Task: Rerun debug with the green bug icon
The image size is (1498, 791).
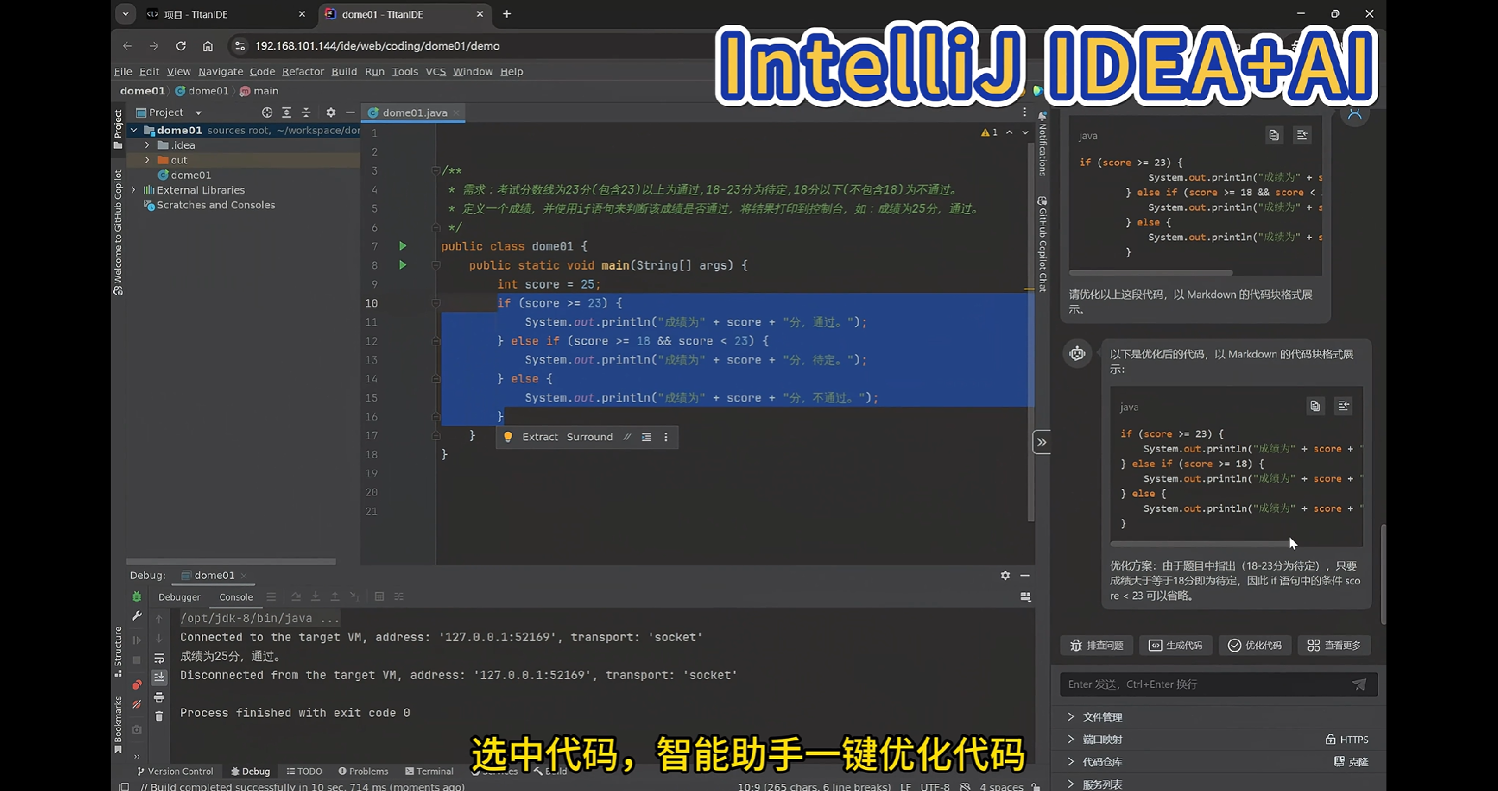Action: coord(137,597)
